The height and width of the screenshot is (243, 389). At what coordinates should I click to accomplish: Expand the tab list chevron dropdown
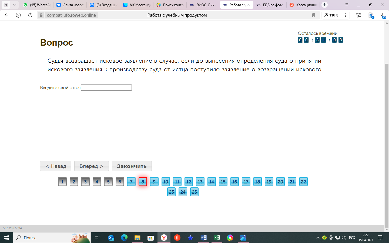click(15, 5)
